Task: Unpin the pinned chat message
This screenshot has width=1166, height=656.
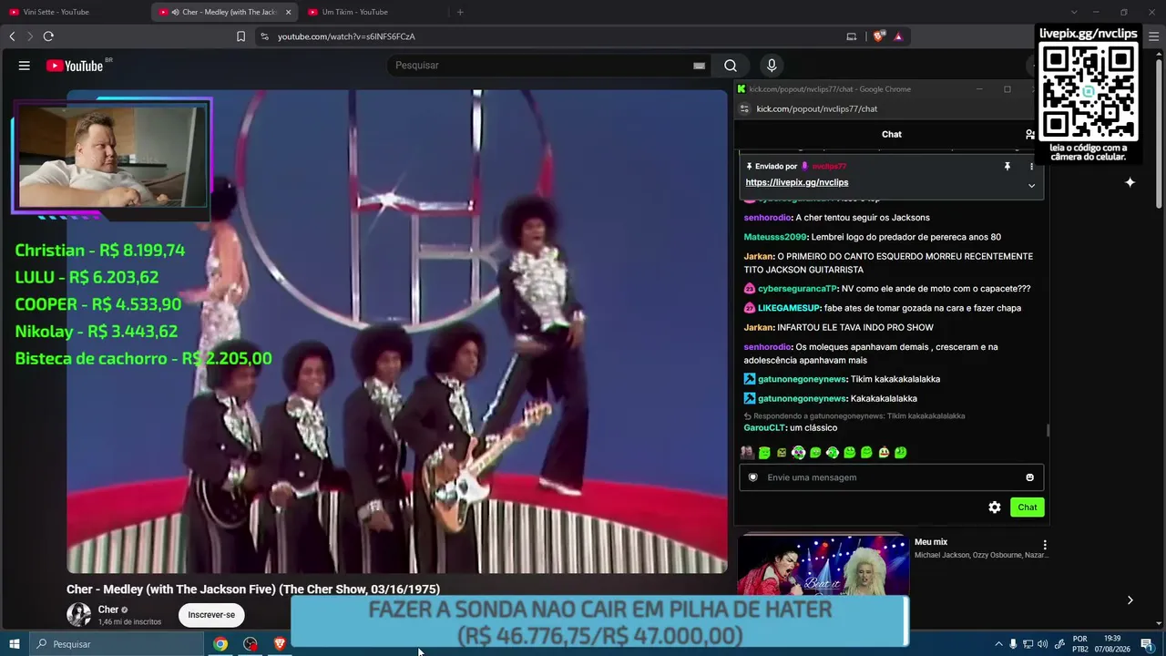Action: tap(1007, 167)
